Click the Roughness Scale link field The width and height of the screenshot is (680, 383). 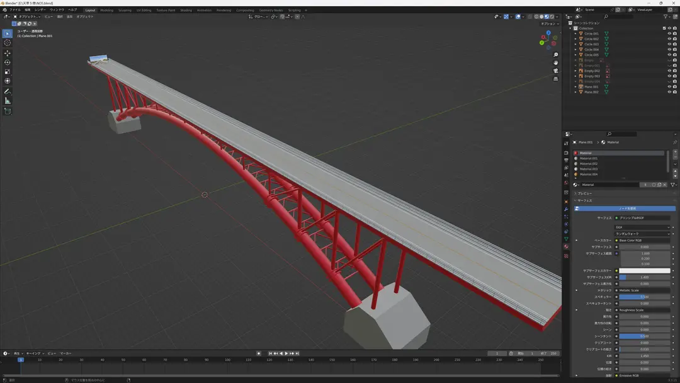click(x=642, y=310)
